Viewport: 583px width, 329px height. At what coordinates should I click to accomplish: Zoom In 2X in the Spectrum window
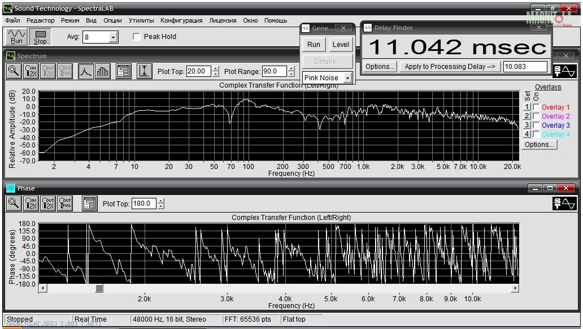(31, 71)
